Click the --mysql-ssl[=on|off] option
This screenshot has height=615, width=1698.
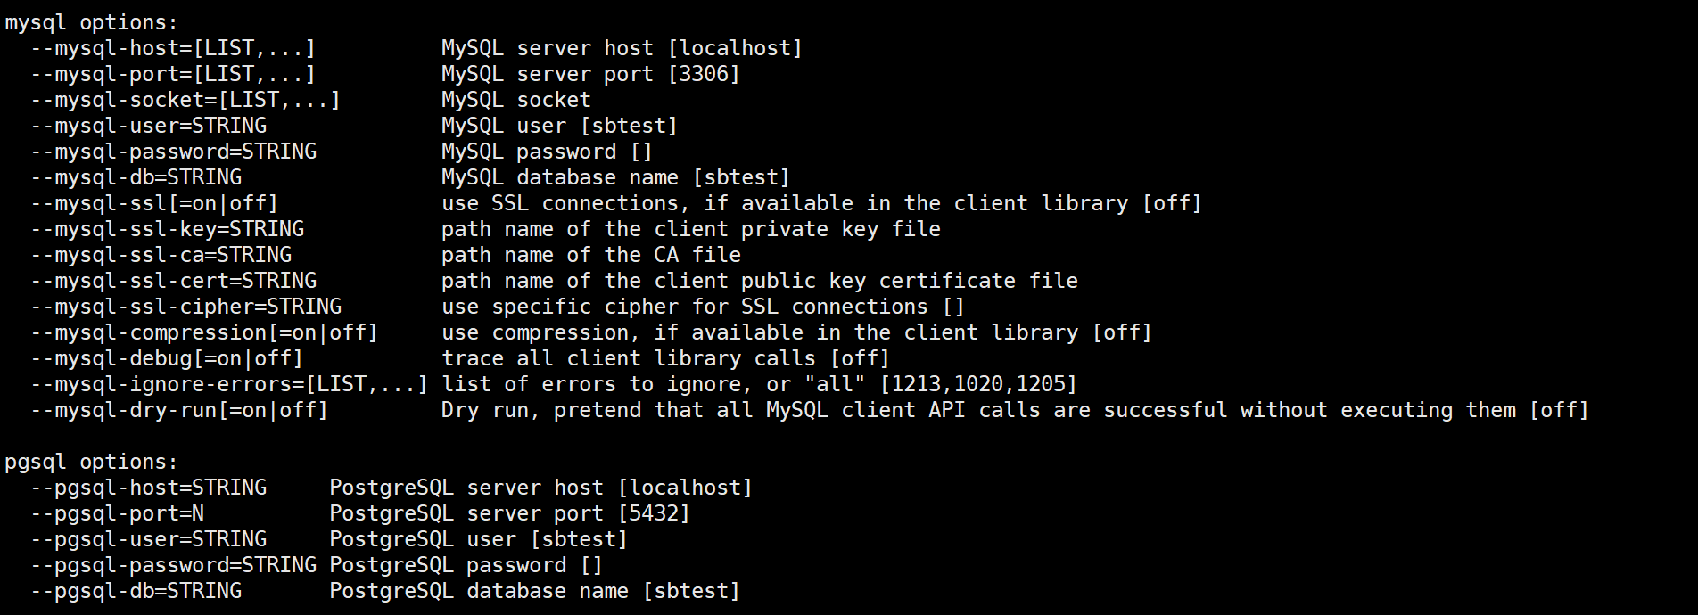click(x=154, y=203)
